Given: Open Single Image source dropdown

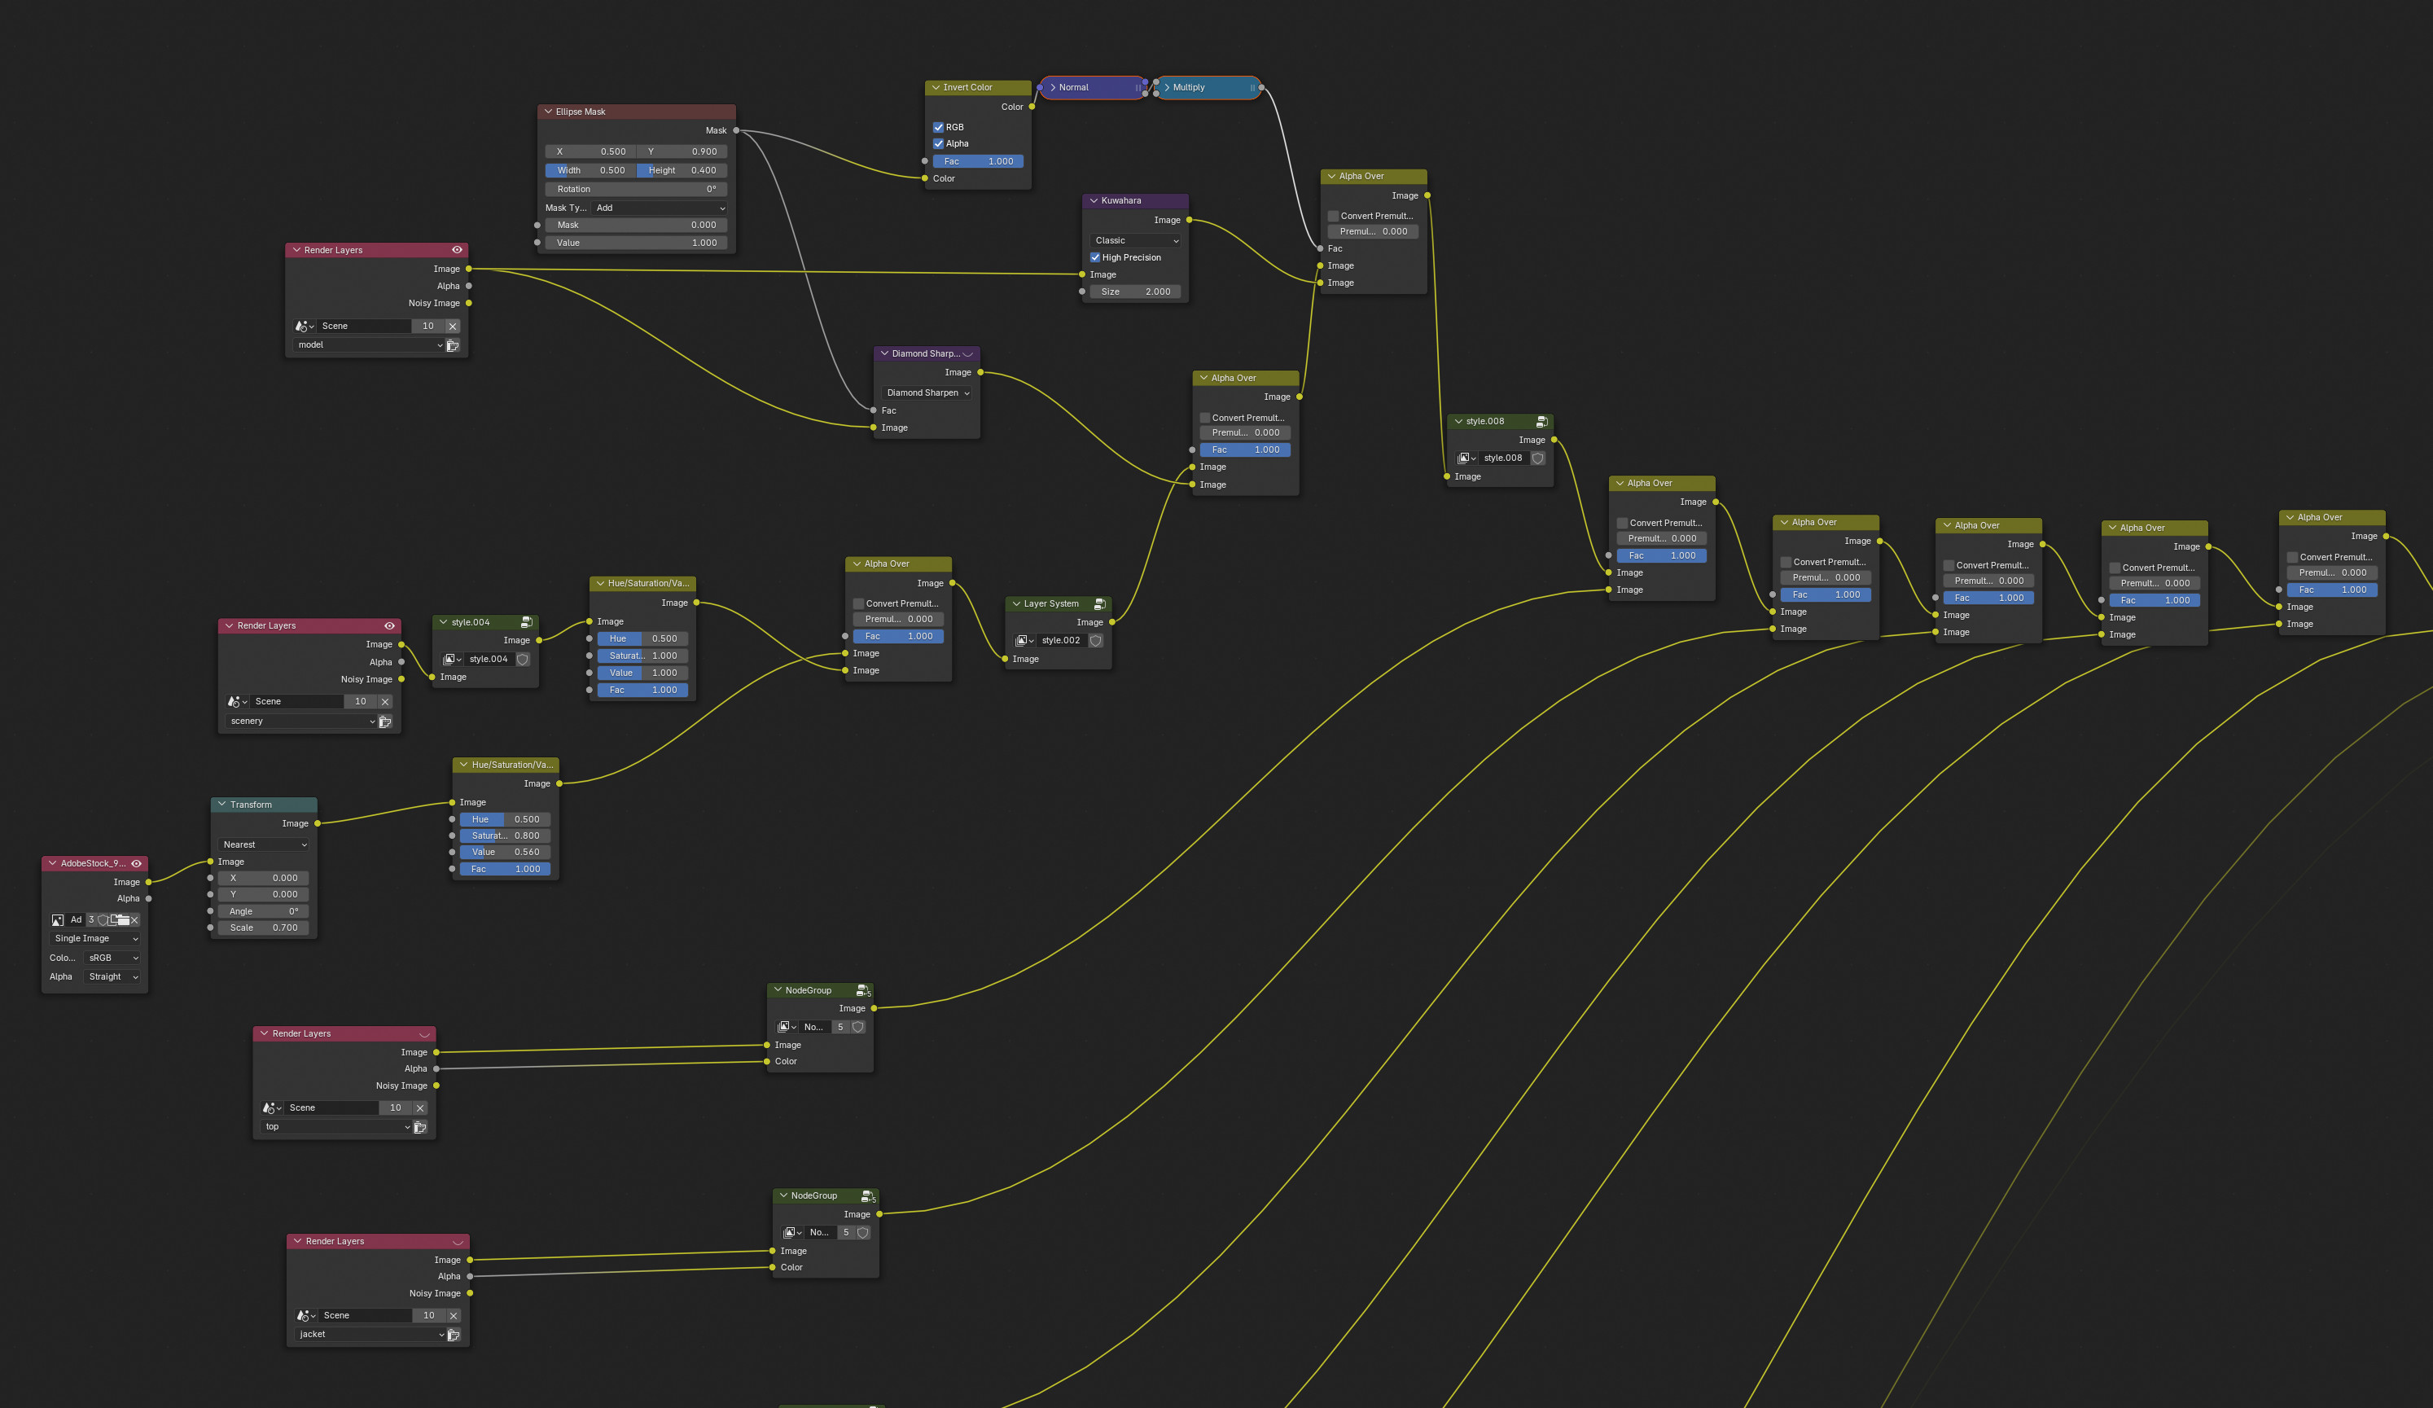Looking at the screenshot, I should [95, 939].
